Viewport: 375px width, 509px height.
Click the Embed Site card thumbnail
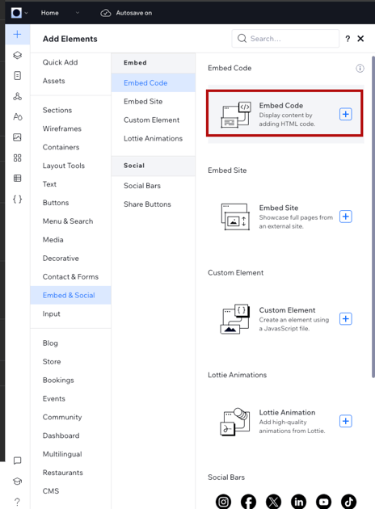pos(236,217)
